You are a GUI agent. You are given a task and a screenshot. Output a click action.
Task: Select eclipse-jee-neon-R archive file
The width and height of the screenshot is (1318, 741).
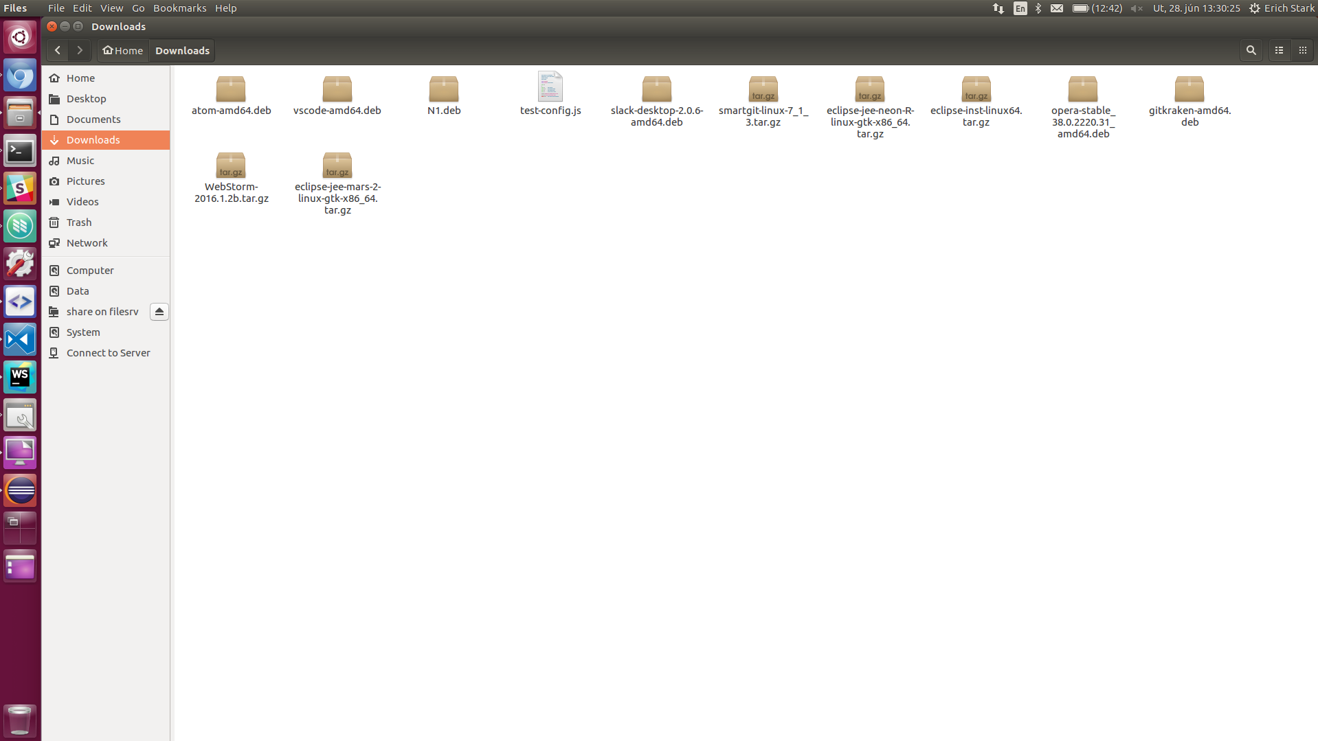870,107
